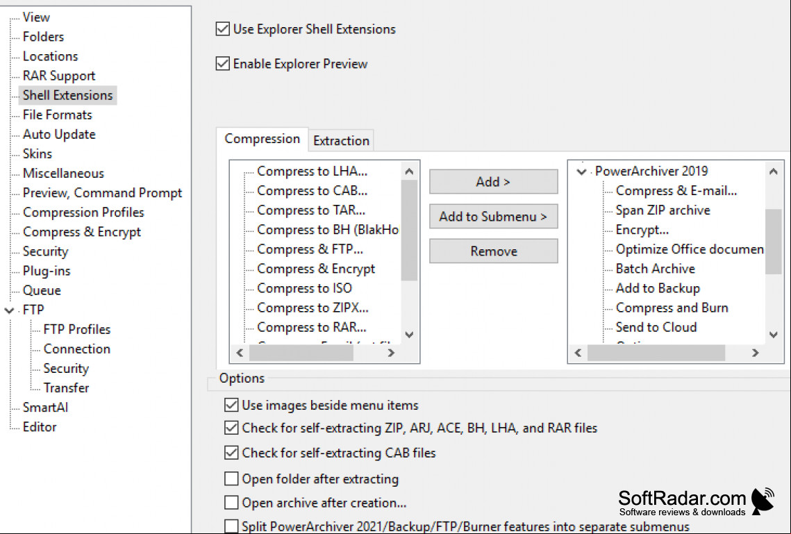Screen dimensions: 791x534
Task: Switch to the Compression tab
Action: (x=263, y=139)
